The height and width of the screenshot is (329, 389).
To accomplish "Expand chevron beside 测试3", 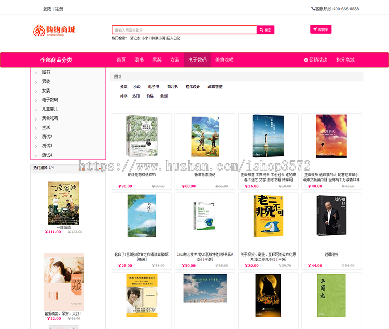I will 36,146.
